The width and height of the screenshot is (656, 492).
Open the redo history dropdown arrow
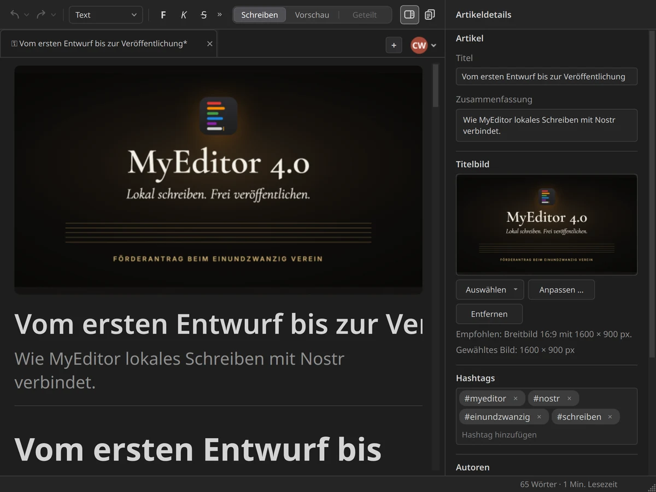click(53, 15)
